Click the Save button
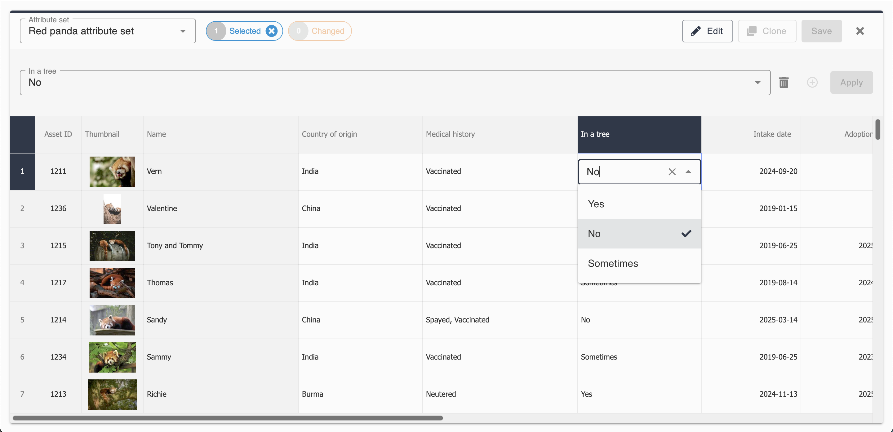 [x=821, y=31]
